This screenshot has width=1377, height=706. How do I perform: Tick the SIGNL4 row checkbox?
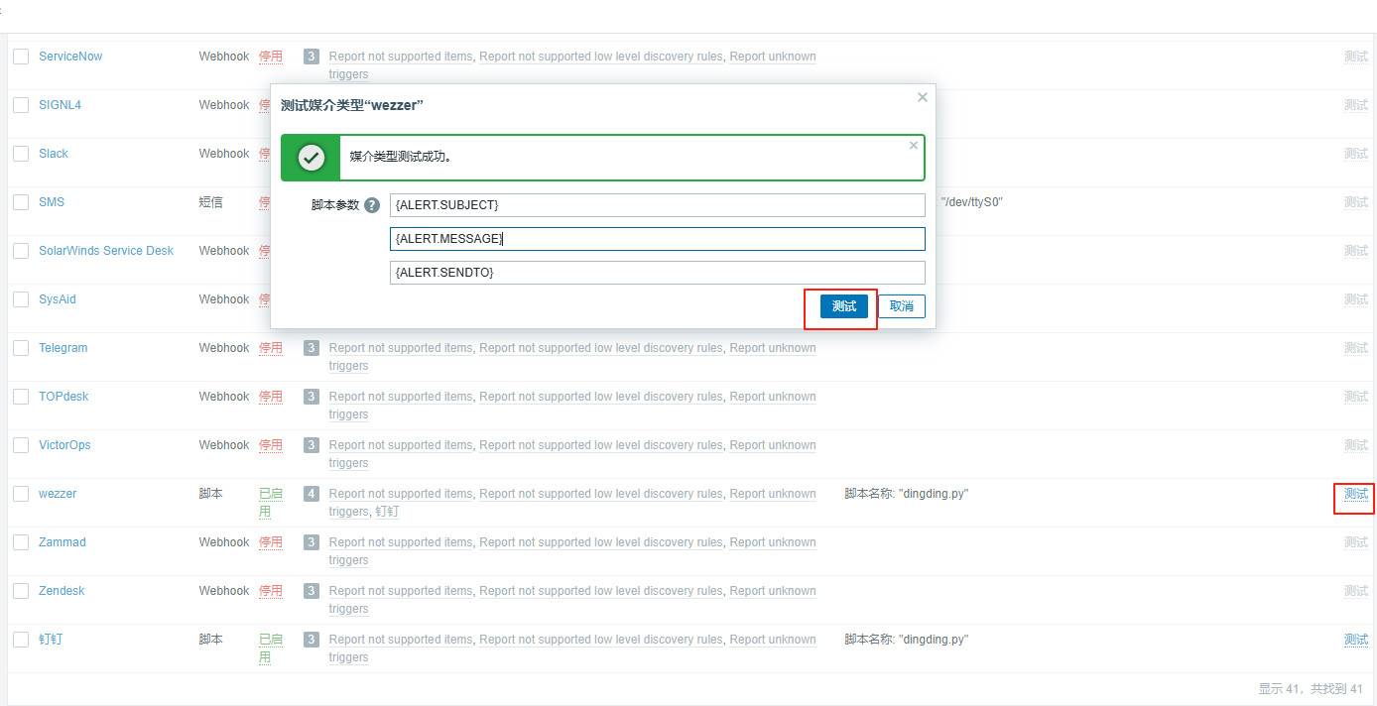coord(21,105)
